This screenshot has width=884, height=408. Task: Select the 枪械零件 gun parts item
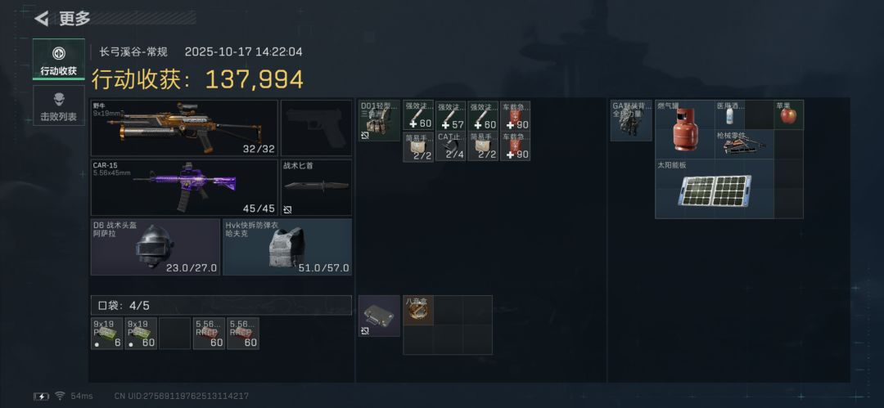pyautogui.click(x=744, y=144)
